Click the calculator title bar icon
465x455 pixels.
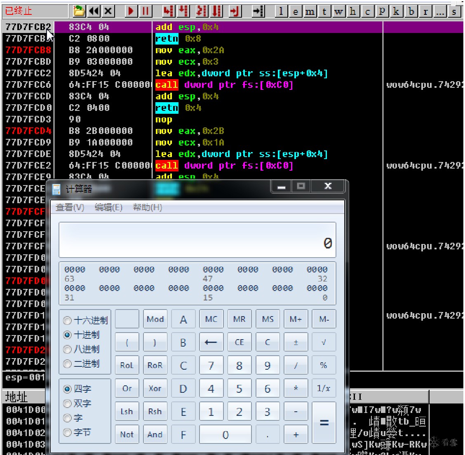pos(56,189)
